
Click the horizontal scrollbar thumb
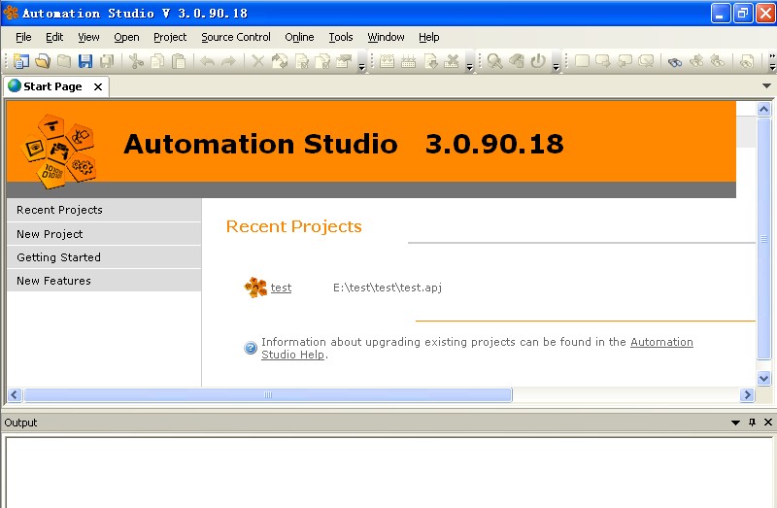268,394
